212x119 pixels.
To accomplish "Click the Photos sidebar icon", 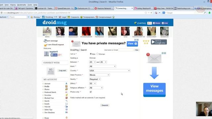I will pos(66,89).
